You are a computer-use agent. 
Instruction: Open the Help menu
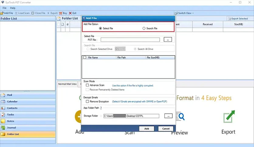click(13, 8)
